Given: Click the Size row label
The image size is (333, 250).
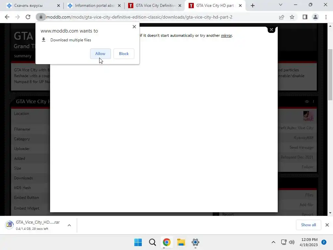Looking at the screenshot, I should [x=18, y=168].
